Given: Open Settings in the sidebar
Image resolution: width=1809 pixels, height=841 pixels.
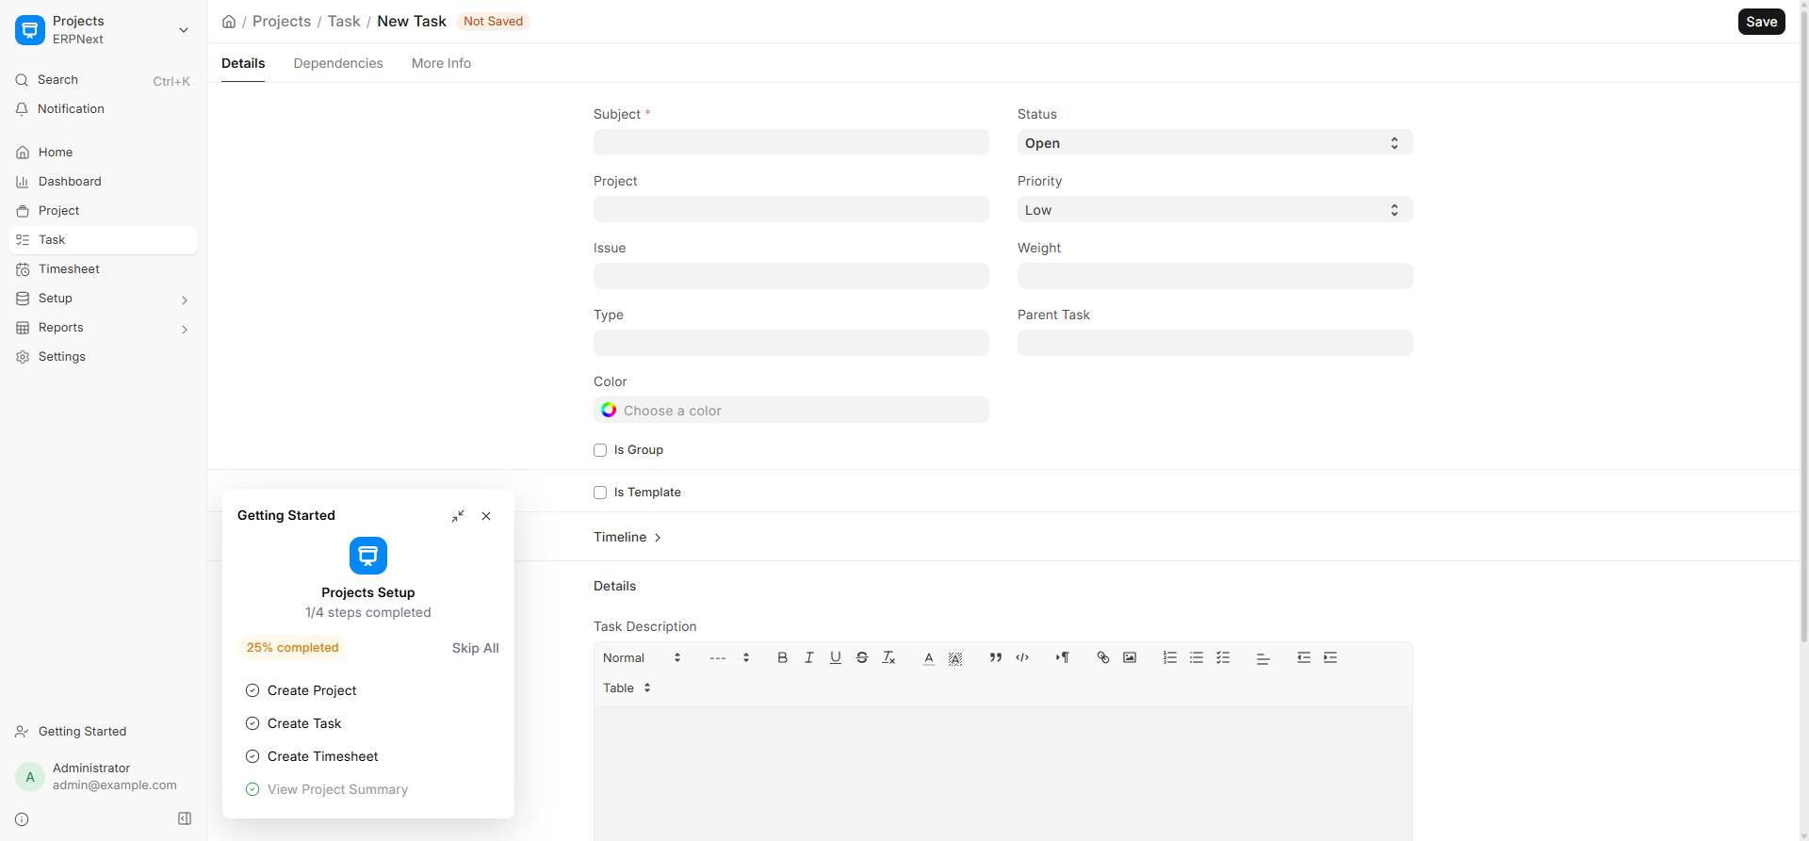Looking at the screenshot, I should (103, 357).
